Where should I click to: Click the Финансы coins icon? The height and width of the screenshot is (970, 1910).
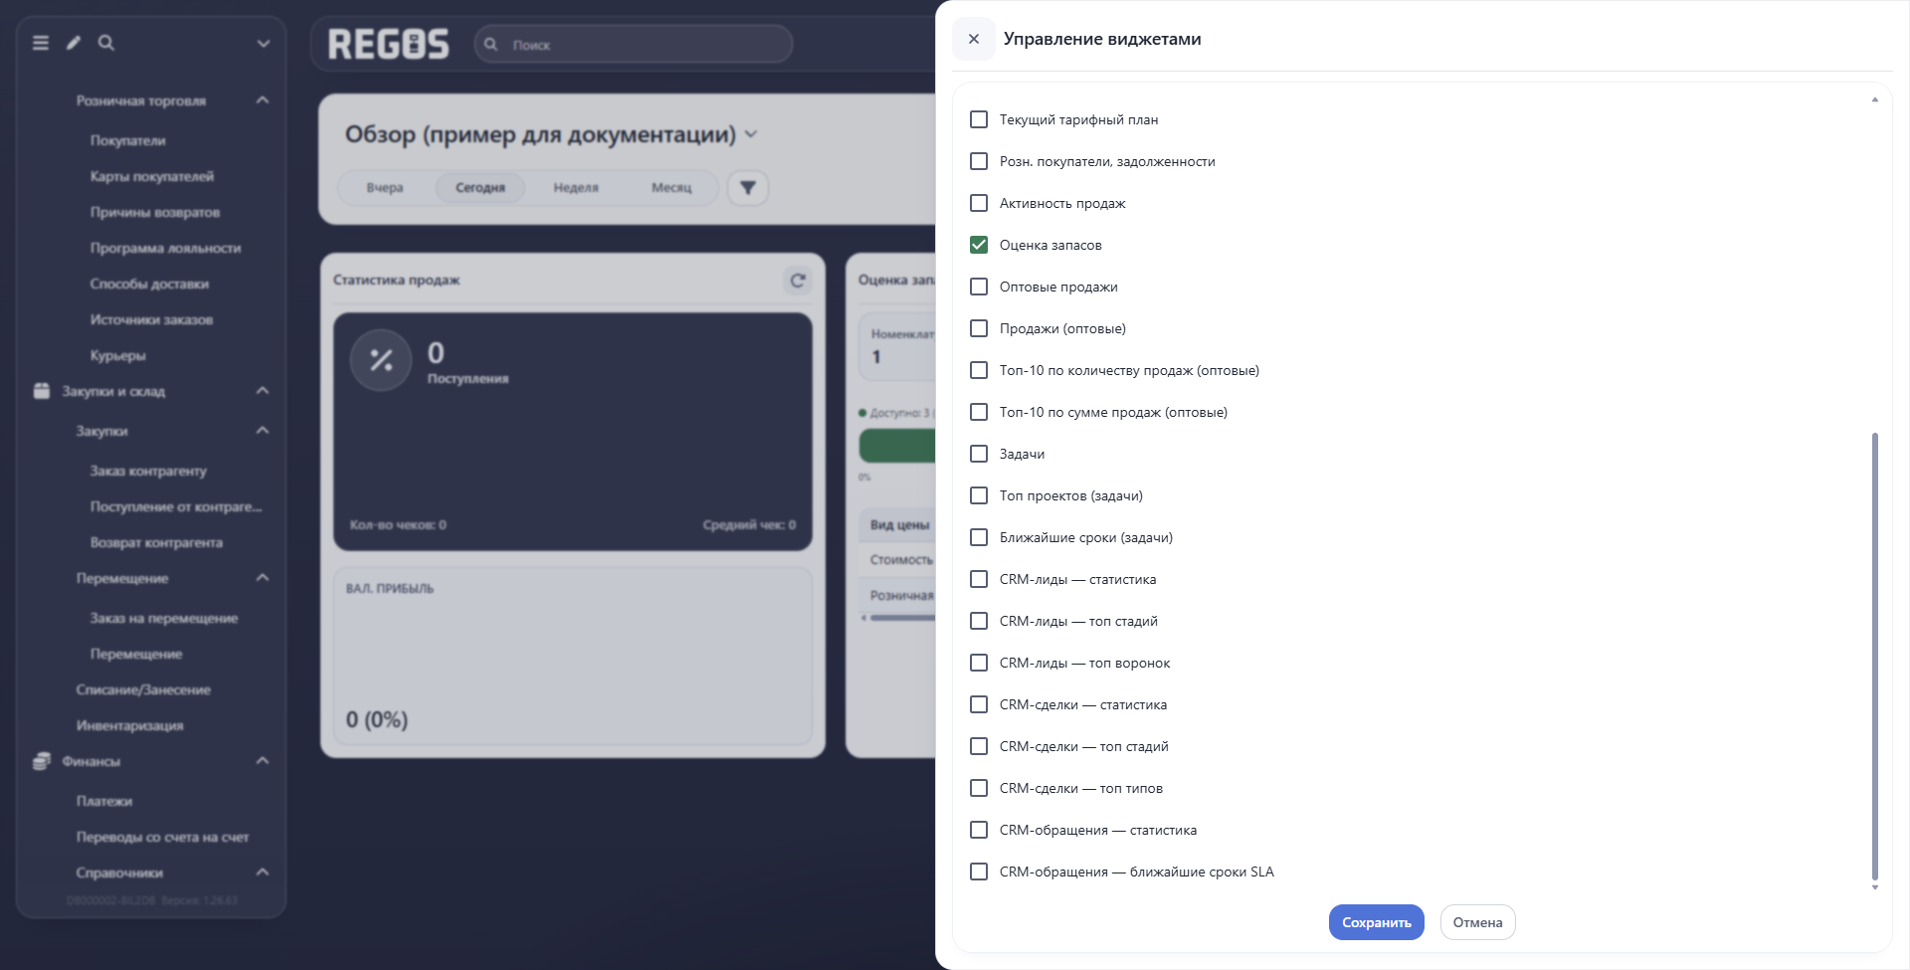(42, 761)
